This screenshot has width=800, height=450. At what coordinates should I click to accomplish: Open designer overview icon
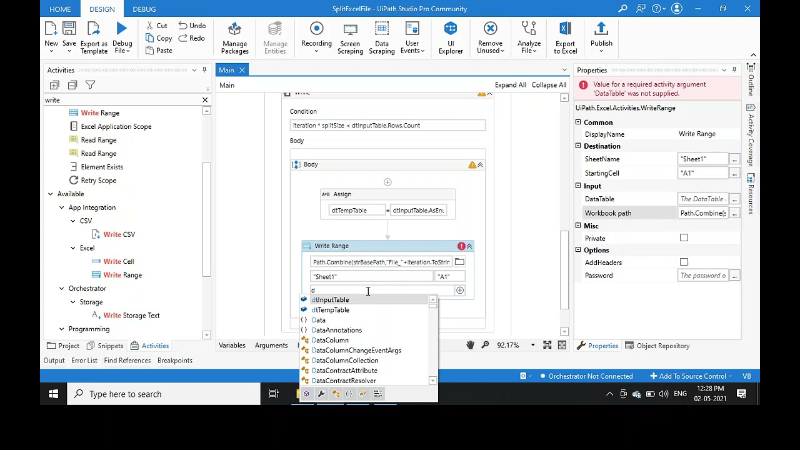(x=562, y=345)
